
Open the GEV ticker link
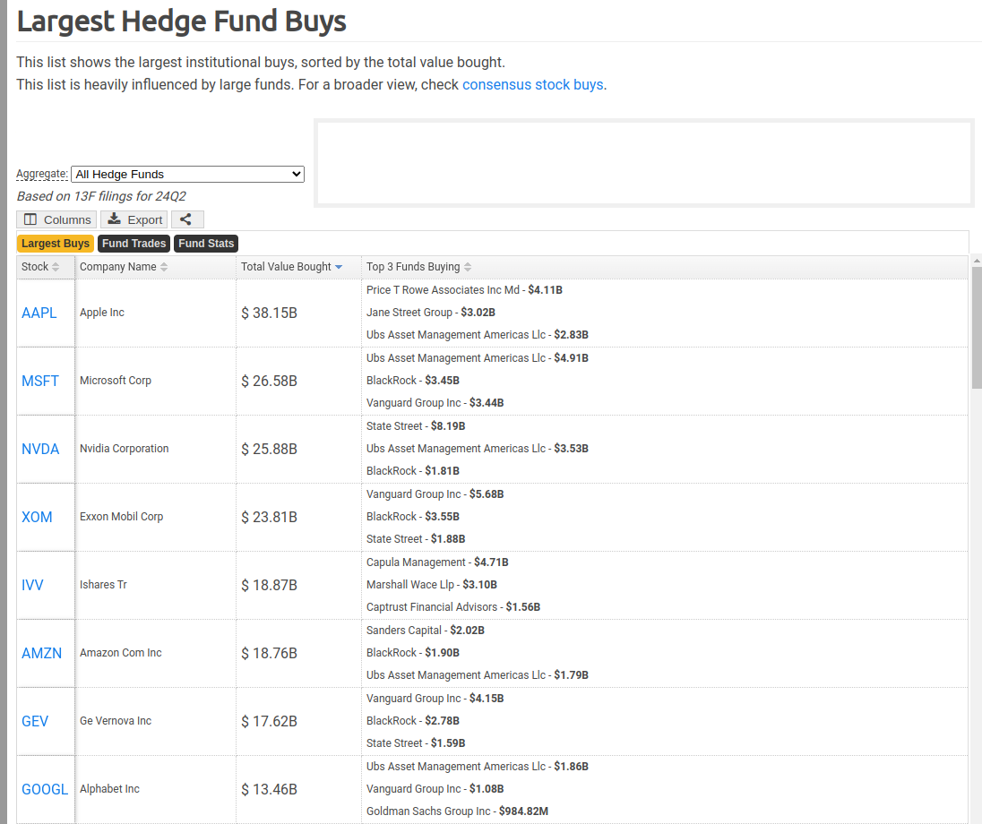click(35, 722)
